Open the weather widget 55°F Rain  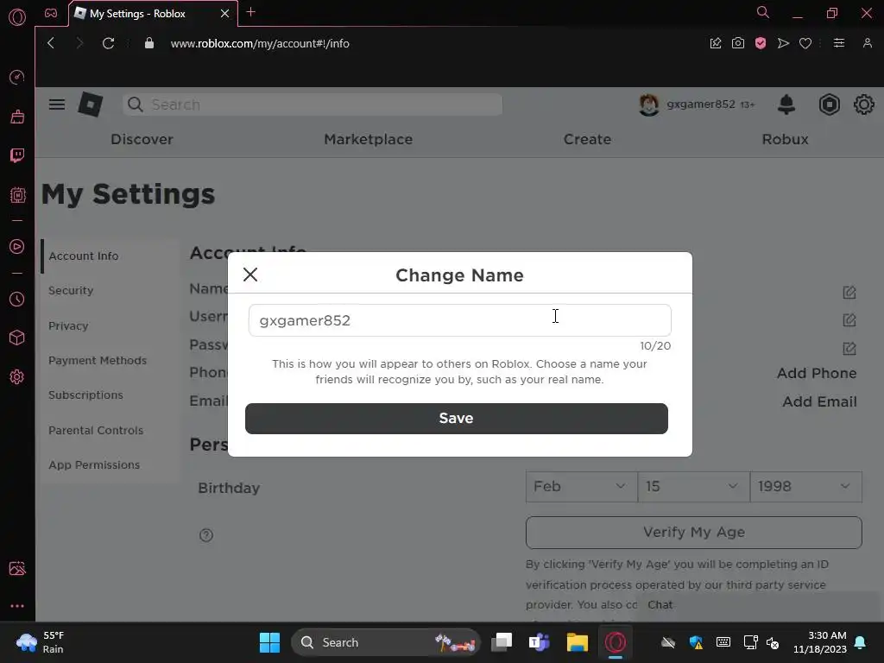[41, 642]
